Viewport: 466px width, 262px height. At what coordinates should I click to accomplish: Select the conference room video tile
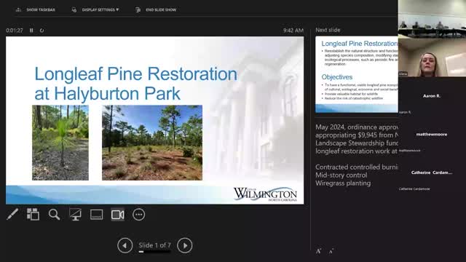coord(432,19)
